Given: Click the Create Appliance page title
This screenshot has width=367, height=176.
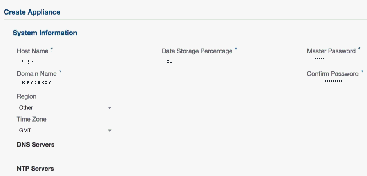Looking at the screenshot, I should pyautogui.click(x=32, y=12).
